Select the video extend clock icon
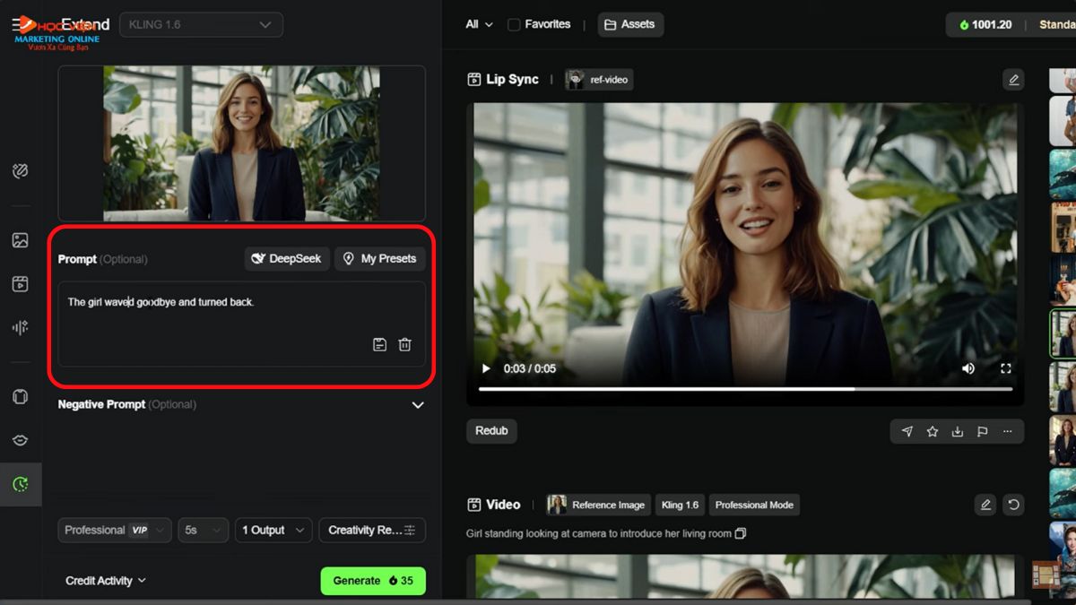The width and height of the screenshot is (1076, 605). point(20,484)
